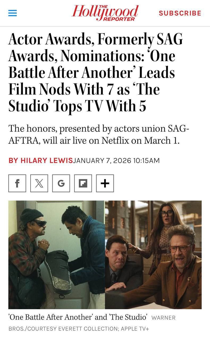Open the 'One Battle After Another' still image
This screenshot has height=340, width=210.
[x=57, y=255]
